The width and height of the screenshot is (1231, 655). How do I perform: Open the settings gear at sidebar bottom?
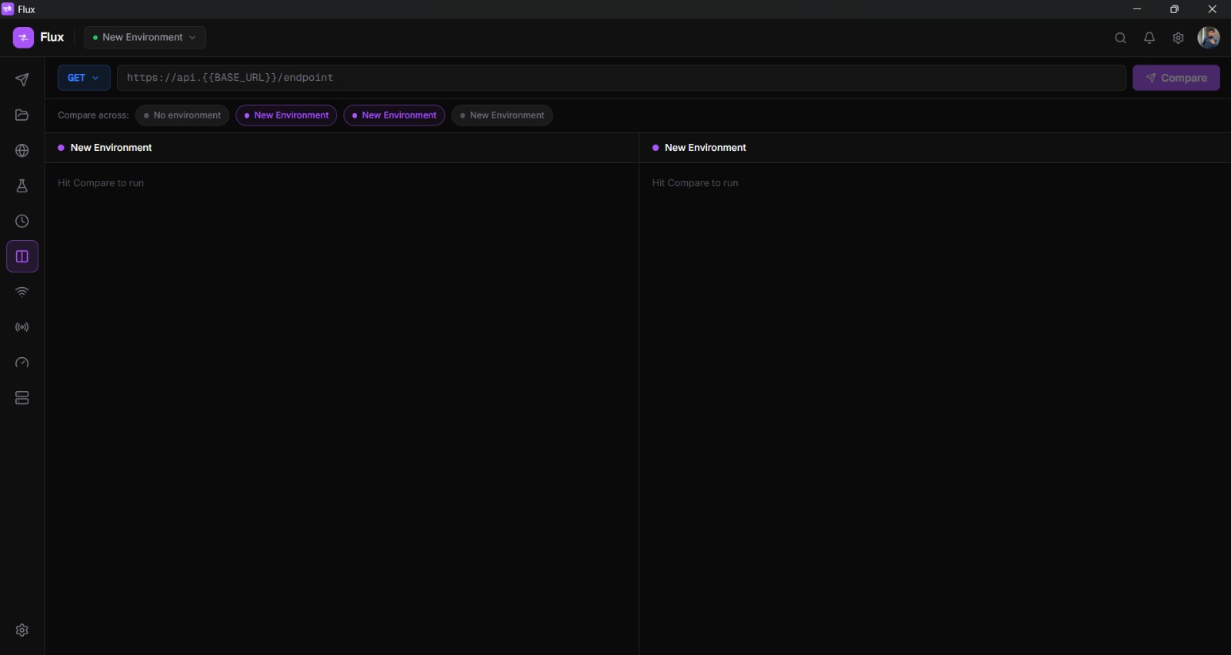click(x=22, y=630)
